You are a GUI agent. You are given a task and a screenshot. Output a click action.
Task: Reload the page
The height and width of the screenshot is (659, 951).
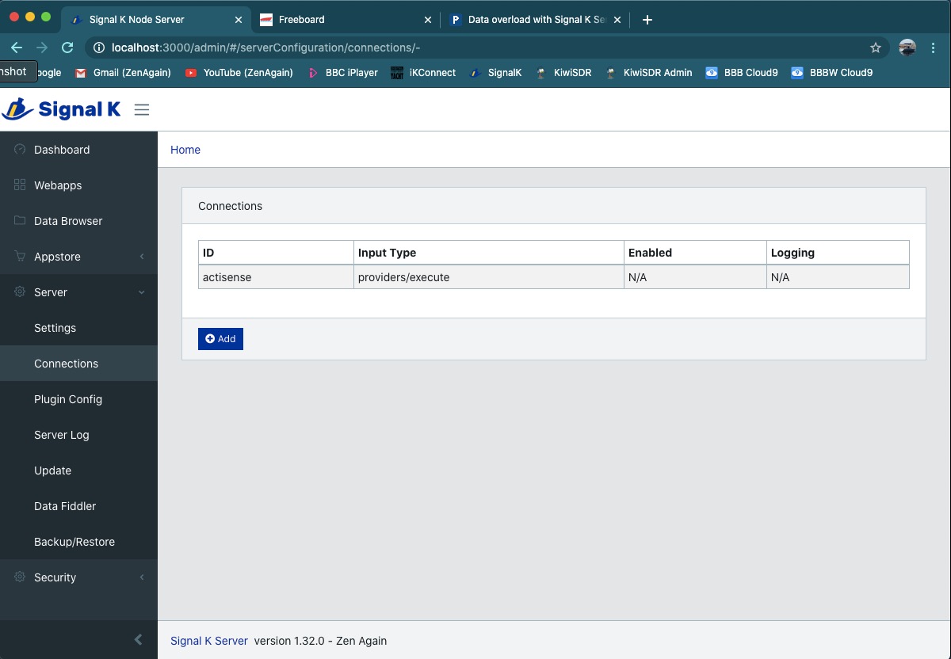tap(67, 48)
